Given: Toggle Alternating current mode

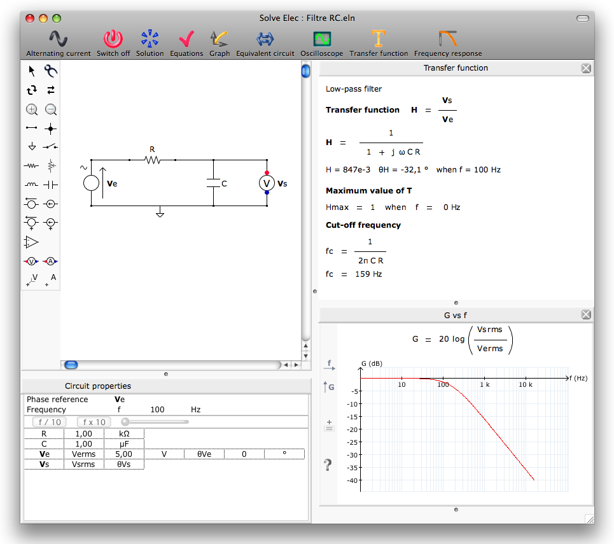Looking at the screenshot, I should [x=58, y=39].
